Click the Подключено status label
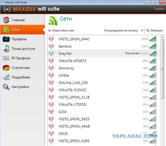The image size is (166, 146). [132, 53]
